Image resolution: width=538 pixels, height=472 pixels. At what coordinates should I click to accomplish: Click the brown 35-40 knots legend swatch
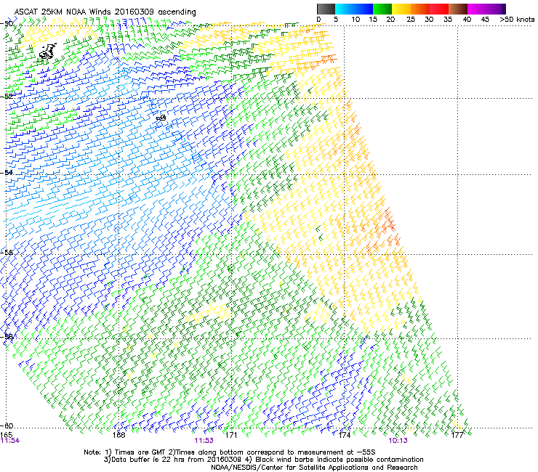pos(458,9)
